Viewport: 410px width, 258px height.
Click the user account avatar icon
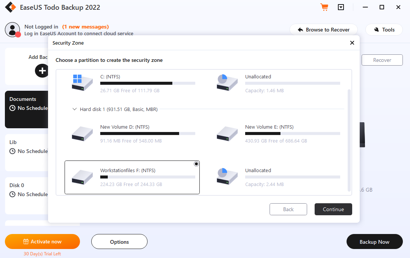12,30
